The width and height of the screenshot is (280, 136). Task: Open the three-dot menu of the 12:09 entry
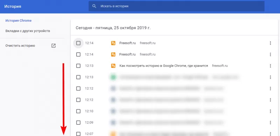point(270,123)
